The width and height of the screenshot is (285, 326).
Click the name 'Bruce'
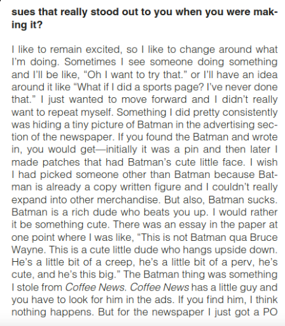[x=263, y=237]
